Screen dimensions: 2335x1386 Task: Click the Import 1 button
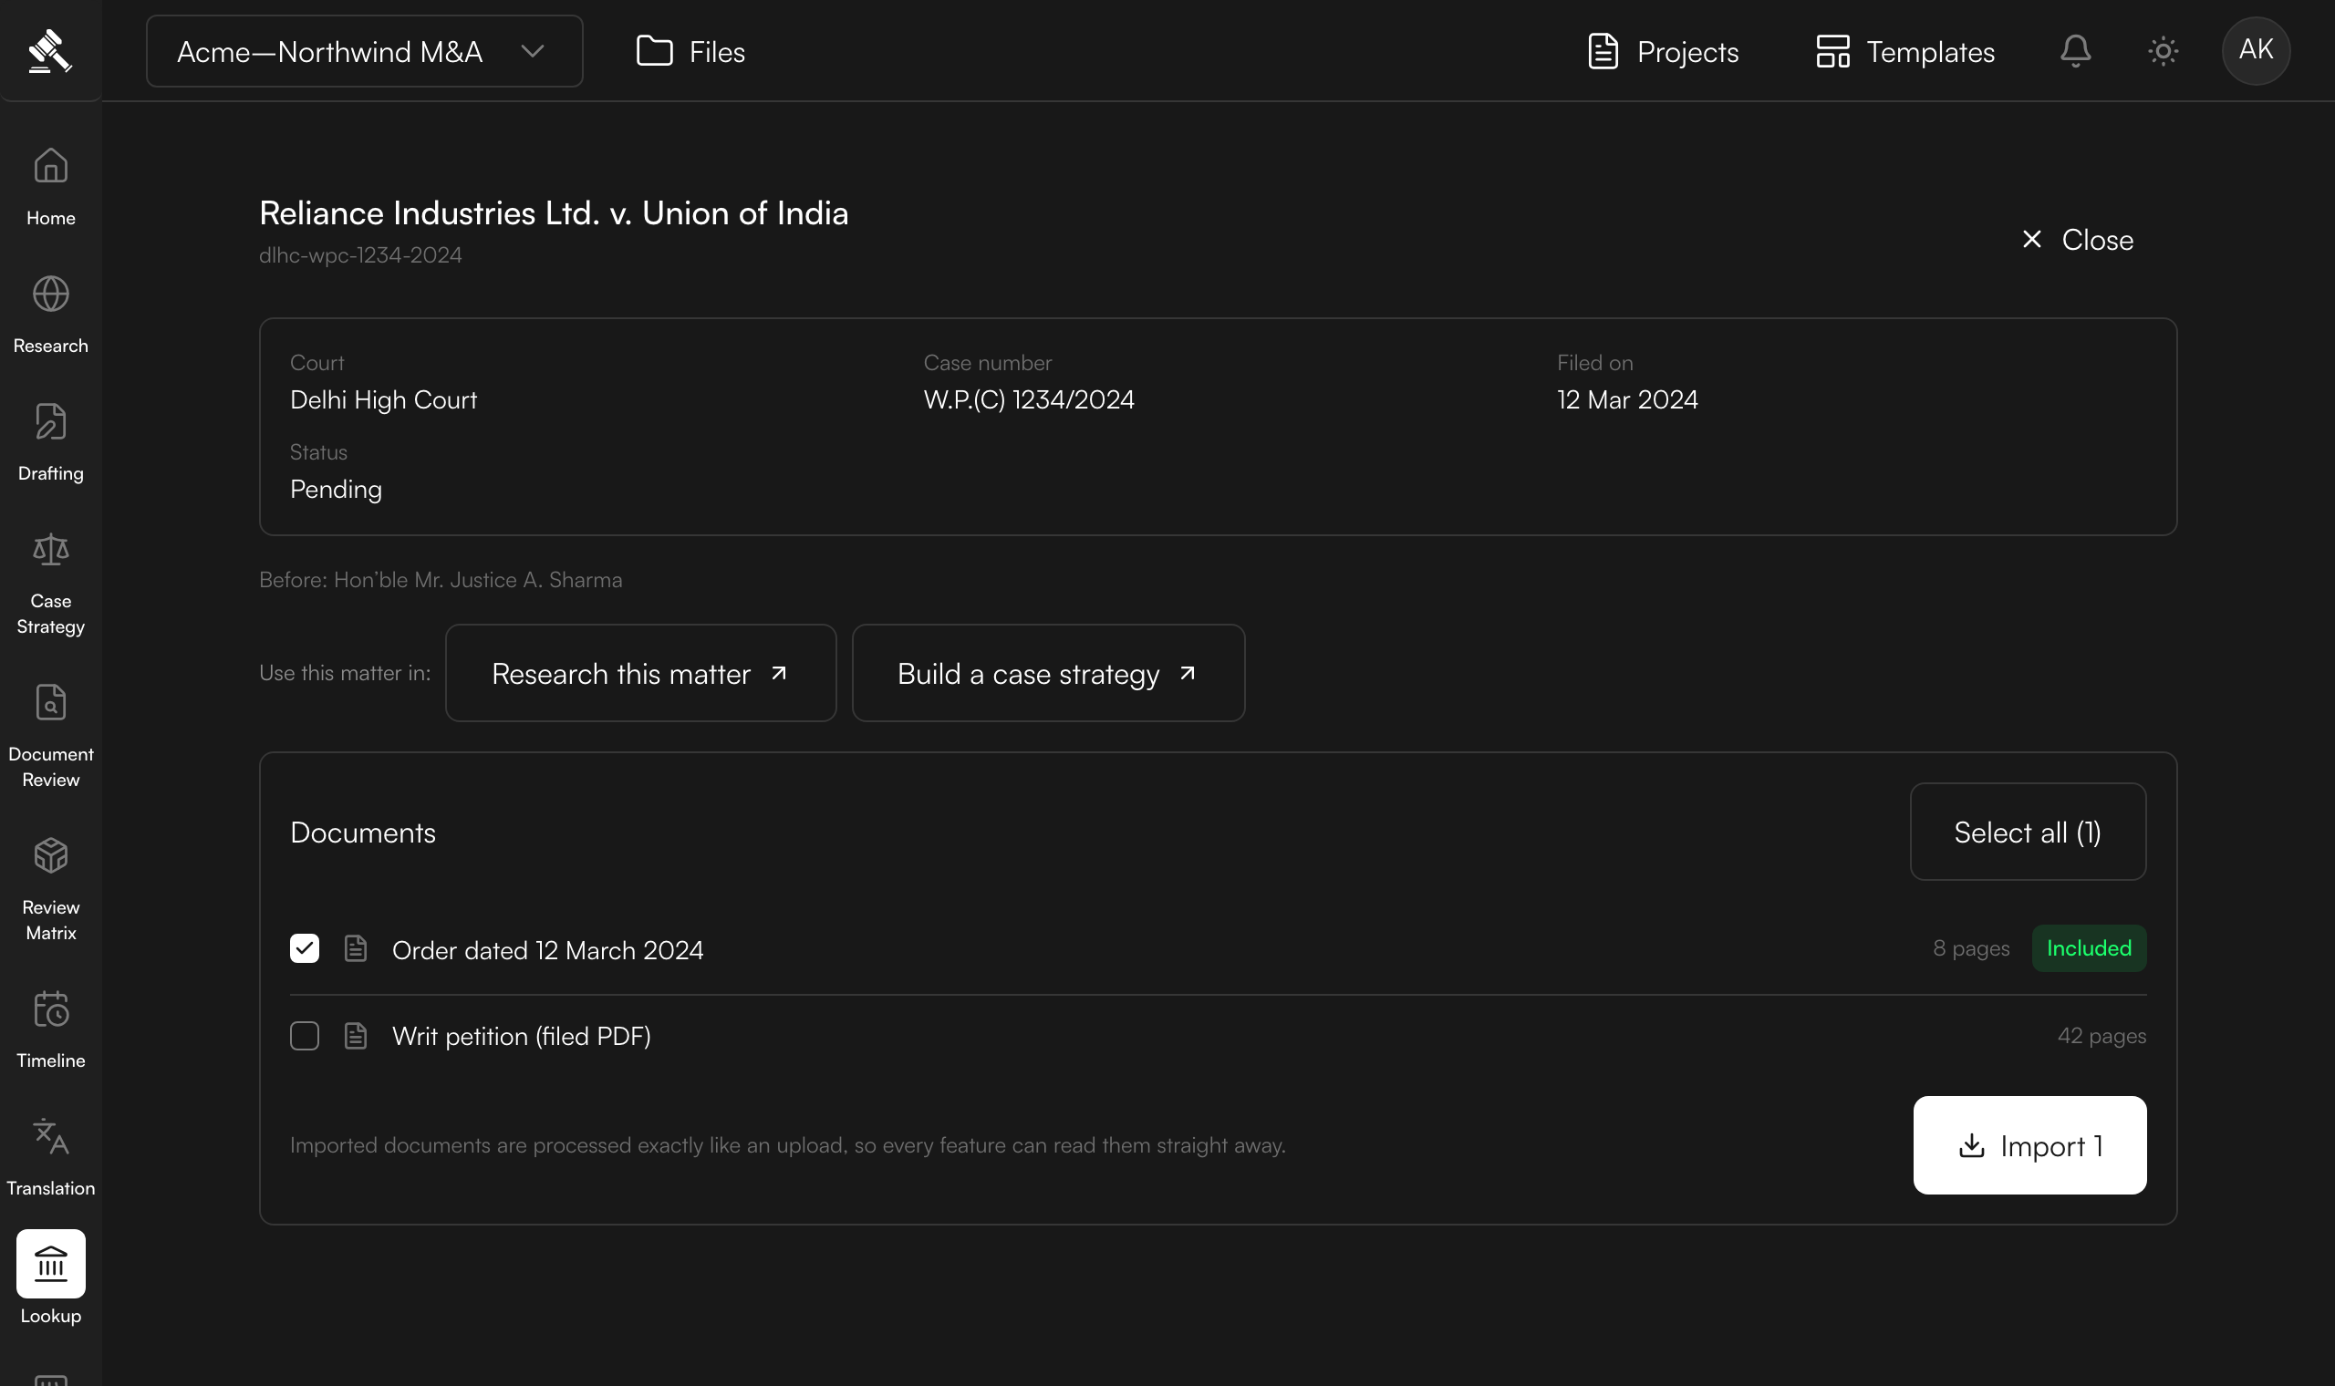tap(2029, 1145)
